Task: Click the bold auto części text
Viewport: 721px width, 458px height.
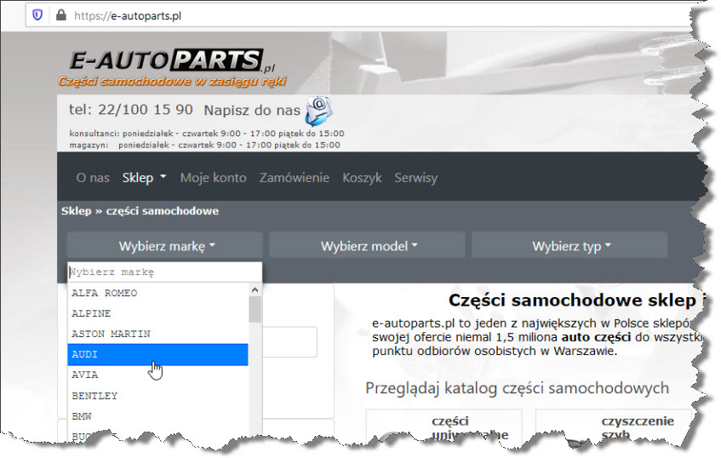Action: coord(596,337)
